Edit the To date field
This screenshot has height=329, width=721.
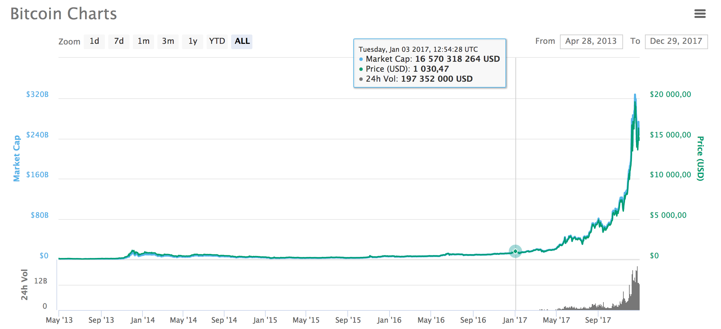coord(676,41)
